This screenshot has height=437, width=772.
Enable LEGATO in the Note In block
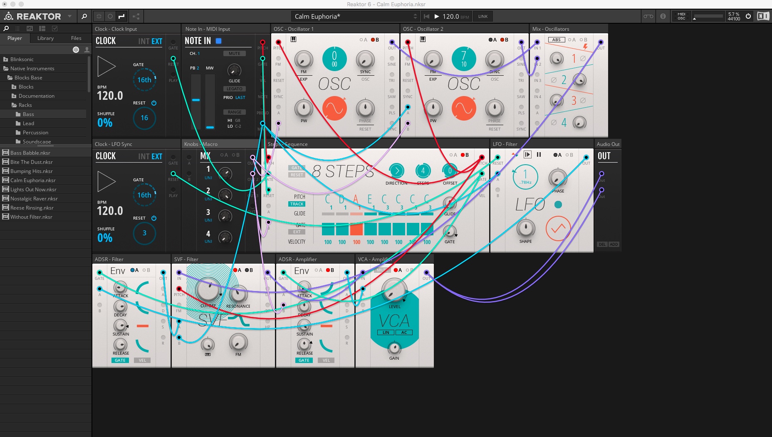pos(235,89)
